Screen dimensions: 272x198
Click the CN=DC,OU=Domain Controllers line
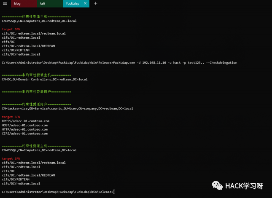tap(45, 79)
